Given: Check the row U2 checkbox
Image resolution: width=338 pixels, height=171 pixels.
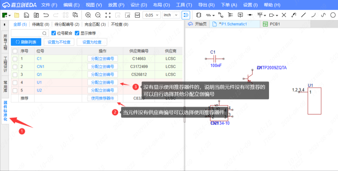Looking at the screenshot, I should tap(15, 90).
